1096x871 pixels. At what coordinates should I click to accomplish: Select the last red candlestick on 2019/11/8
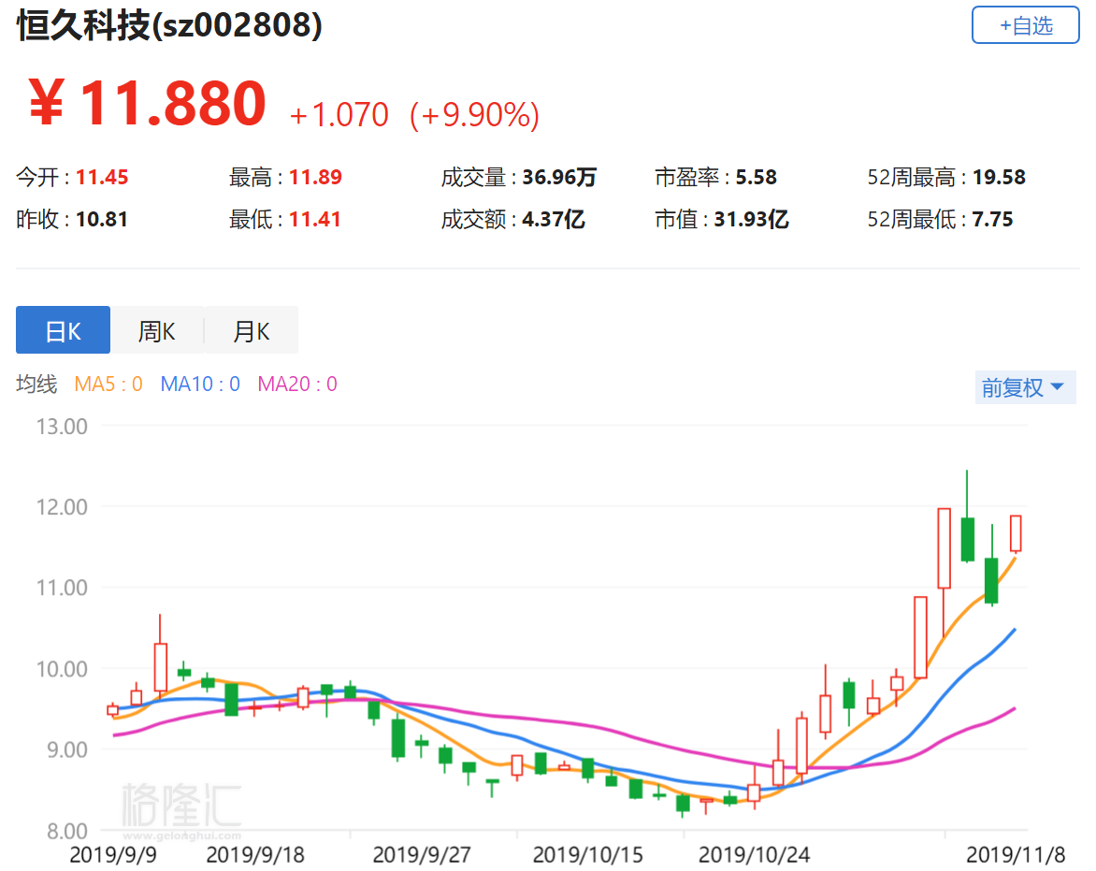pos(1016,534)
